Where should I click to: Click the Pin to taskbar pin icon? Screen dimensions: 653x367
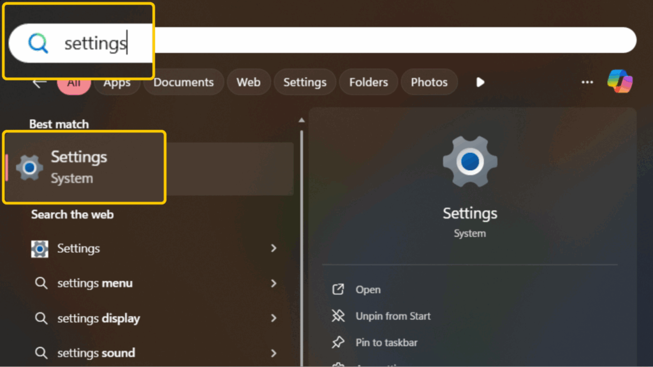tap(338, 343)
